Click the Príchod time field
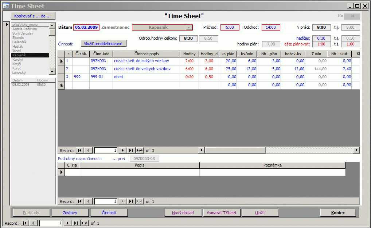The height and width of the screenshot is (228, 371). (x=230, y=27)
